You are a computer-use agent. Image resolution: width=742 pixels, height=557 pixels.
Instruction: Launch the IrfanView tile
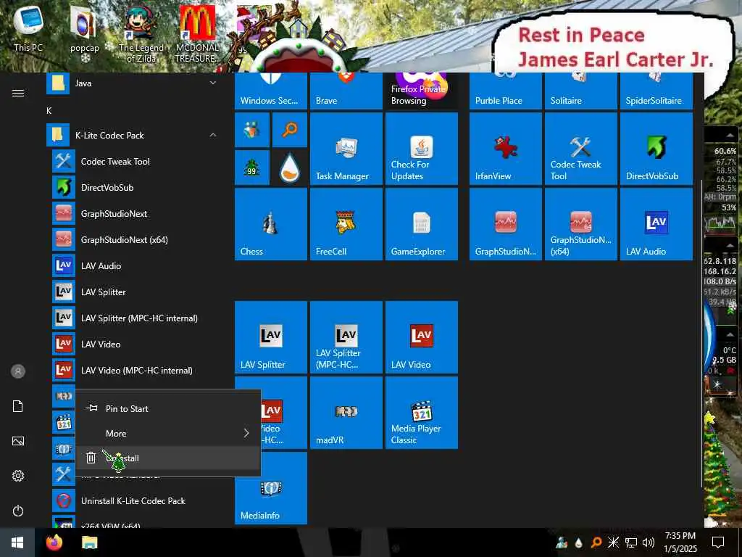click(x=505, y=148)
